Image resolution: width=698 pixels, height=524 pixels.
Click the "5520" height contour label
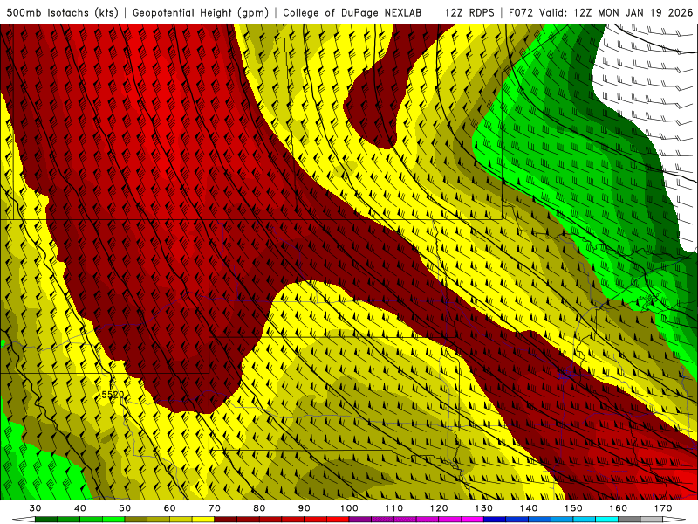click(113, 395)
